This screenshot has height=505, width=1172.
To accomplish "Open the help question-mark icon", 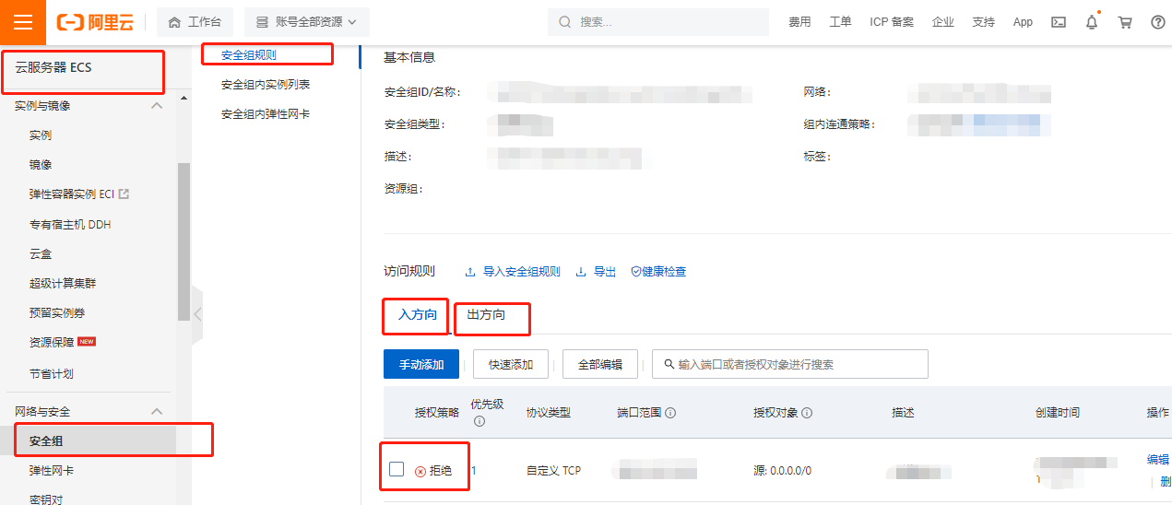I will pyautogui.click(x=1158, y=22).
